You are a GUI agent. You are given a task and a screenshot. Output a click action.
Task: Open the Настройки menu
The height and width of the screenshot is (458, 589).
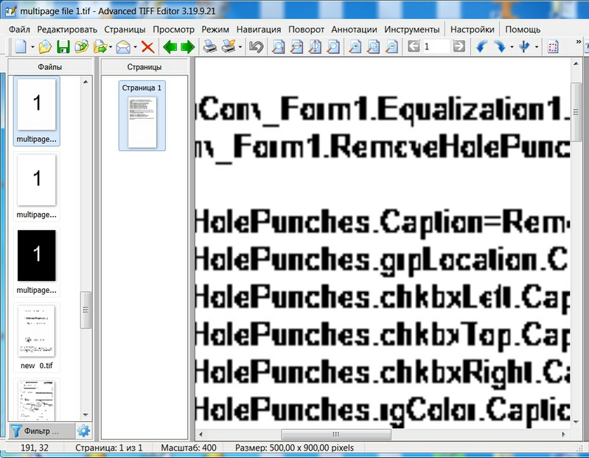[x=473, y=30]
